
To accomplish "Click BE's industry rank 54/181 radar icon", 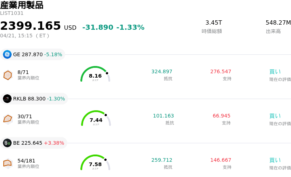I will tap(8, 164).
